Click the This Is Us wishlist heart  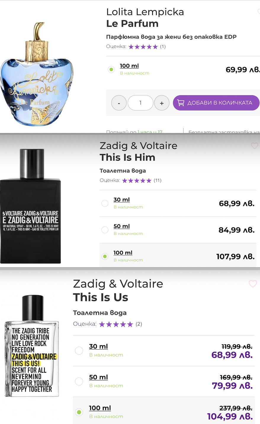[x=253, y=284]
